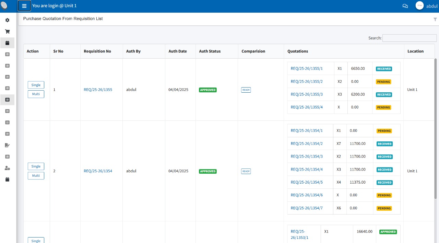Open quotation REQ/25-26/1355/1
Image resolution: width=439 pixels, height=243 pixels.
click(x=307, y=68)
